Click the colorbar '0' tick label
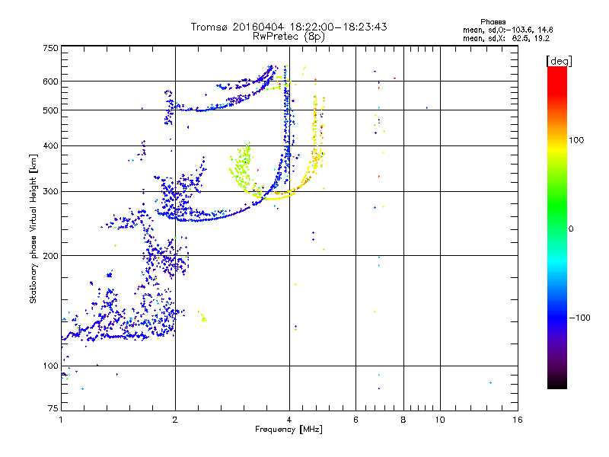The image size is (609, 457). pyautogui.click(x=571, y=229)
